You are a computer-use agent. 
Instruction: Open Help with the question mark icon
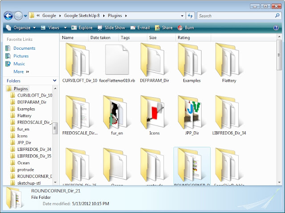(x=276, y=28)
